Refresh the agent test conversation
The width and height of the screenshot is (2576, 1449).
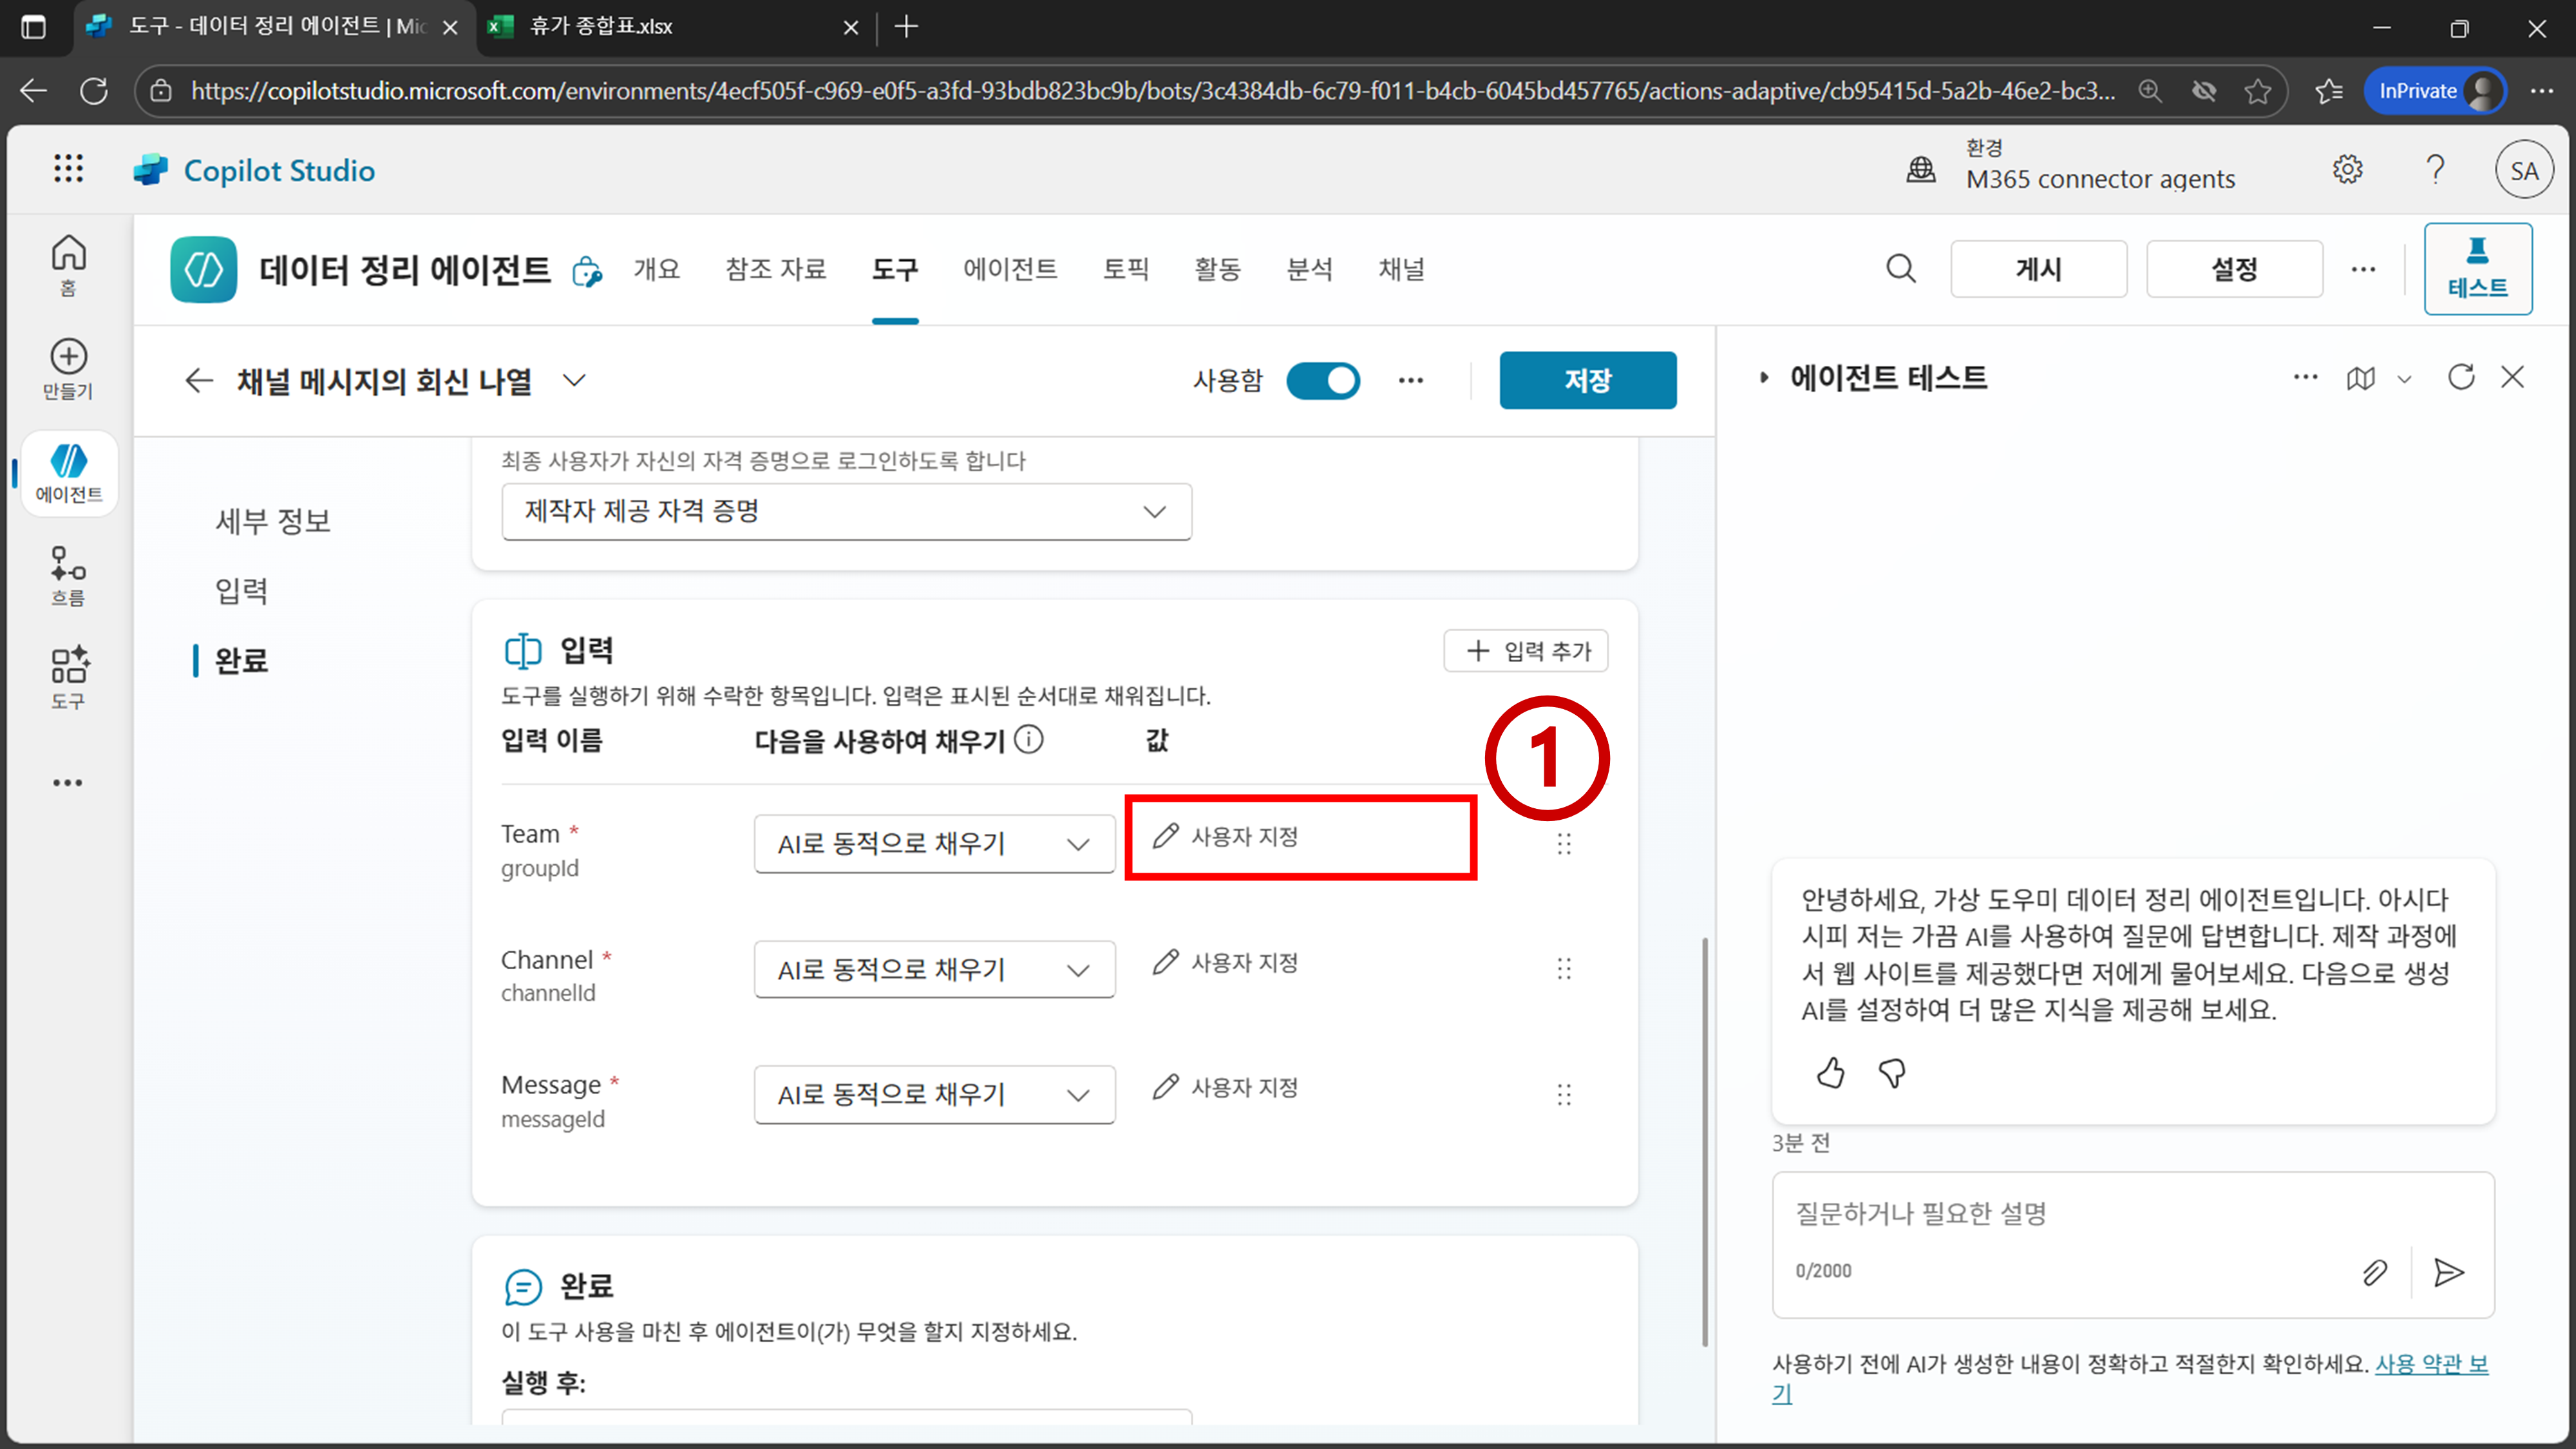click(x=2460, y=377)
